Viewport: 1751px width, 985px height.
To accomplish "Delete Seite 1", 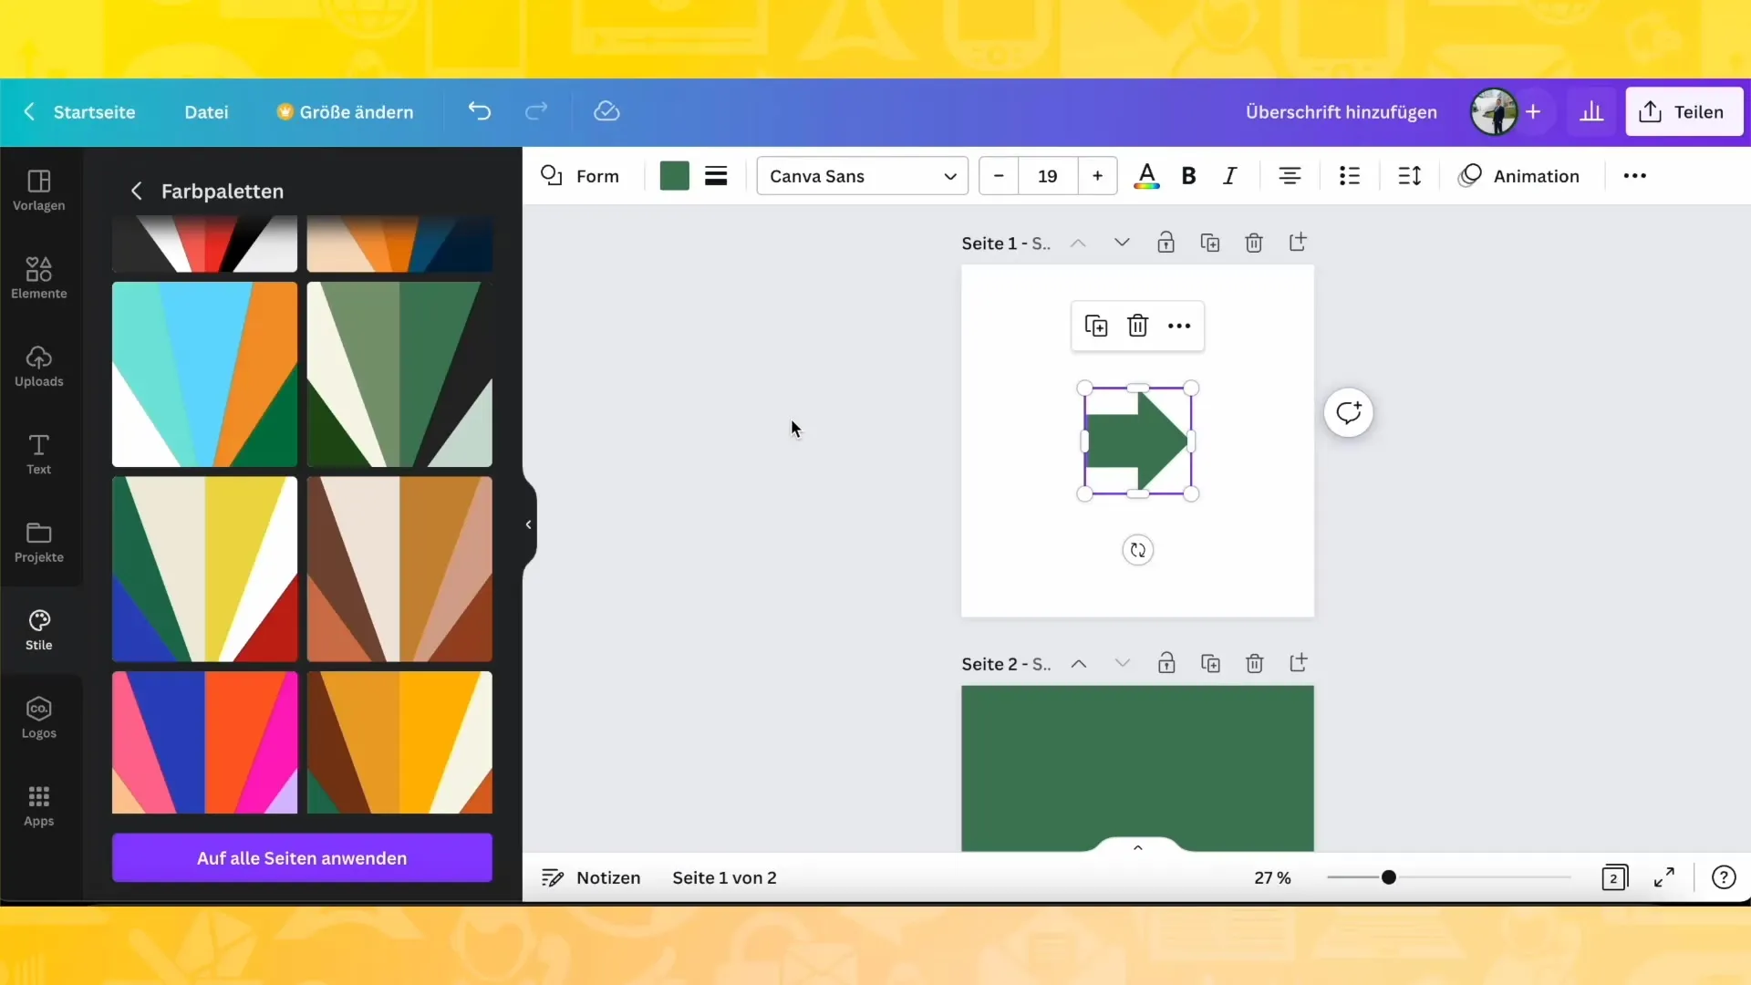I will (1254, 243).
